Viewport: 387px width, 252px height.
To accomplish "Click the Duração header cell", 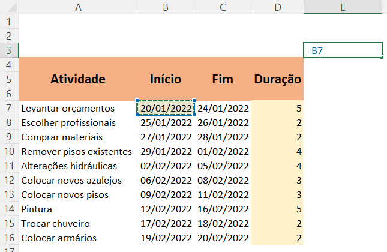I will click(x=277, y=79).
